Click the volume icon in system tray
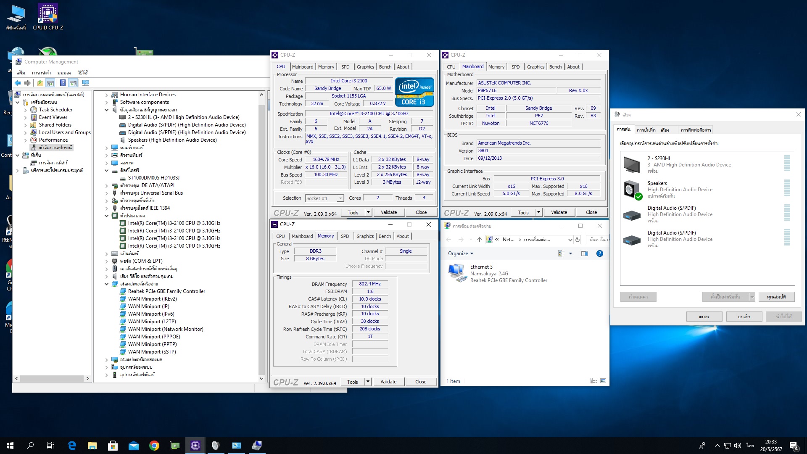This screenshot has width=807, height=454. click(x=737, y=446)
